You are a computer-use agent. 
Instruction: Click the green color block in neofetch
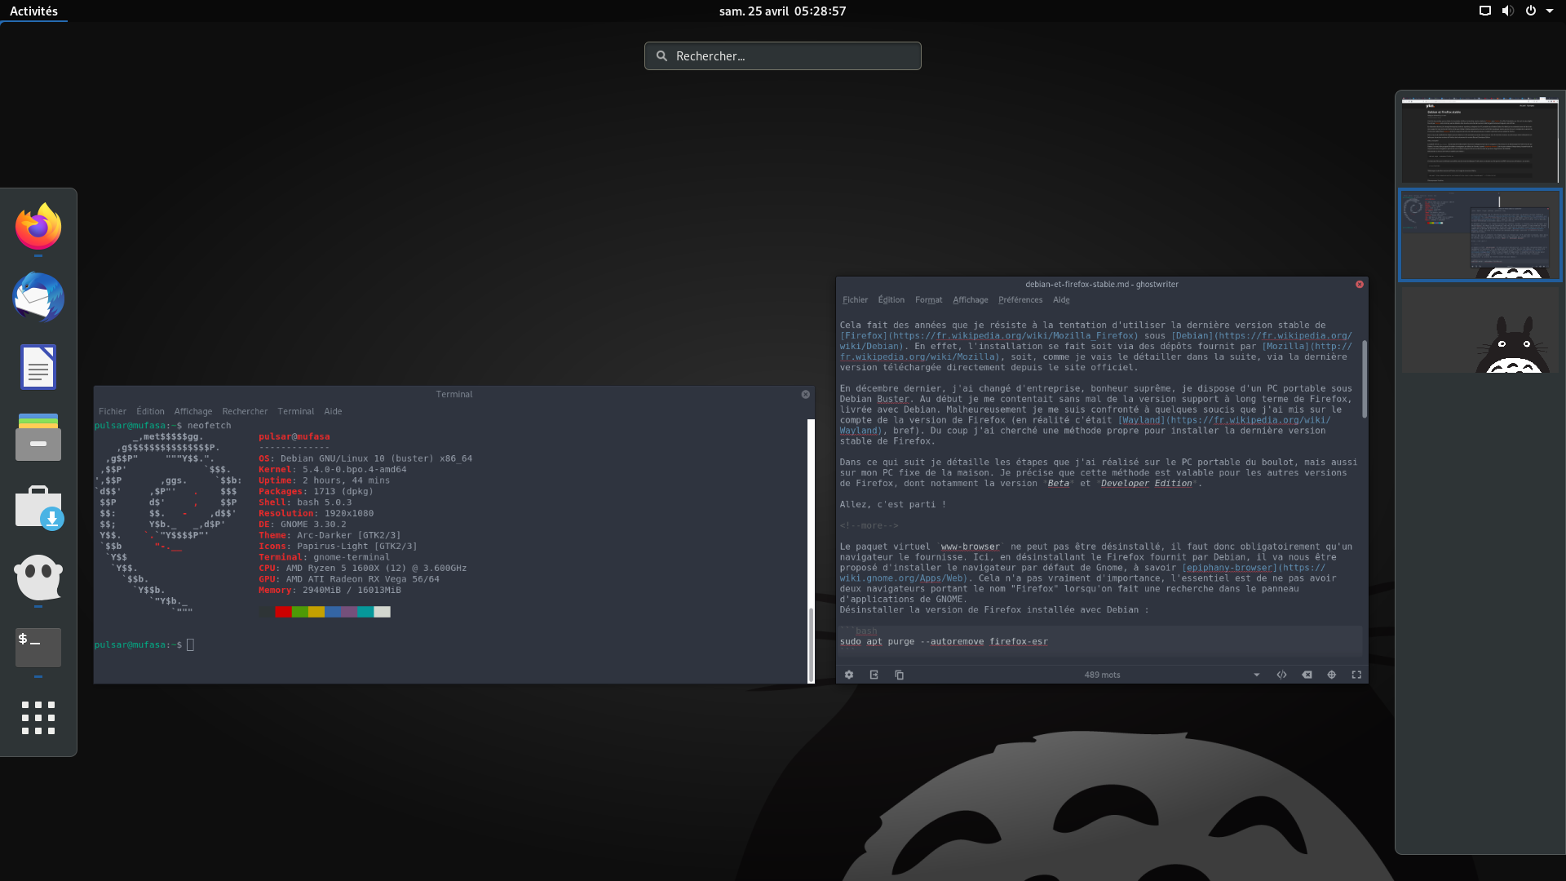point(299,612)
